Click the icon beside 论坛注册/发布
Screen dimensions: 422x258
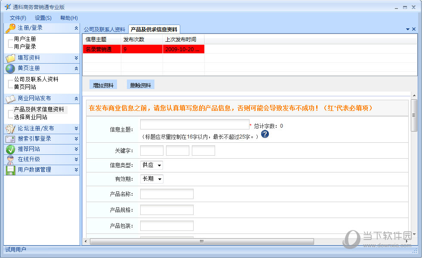pos(10,129)
